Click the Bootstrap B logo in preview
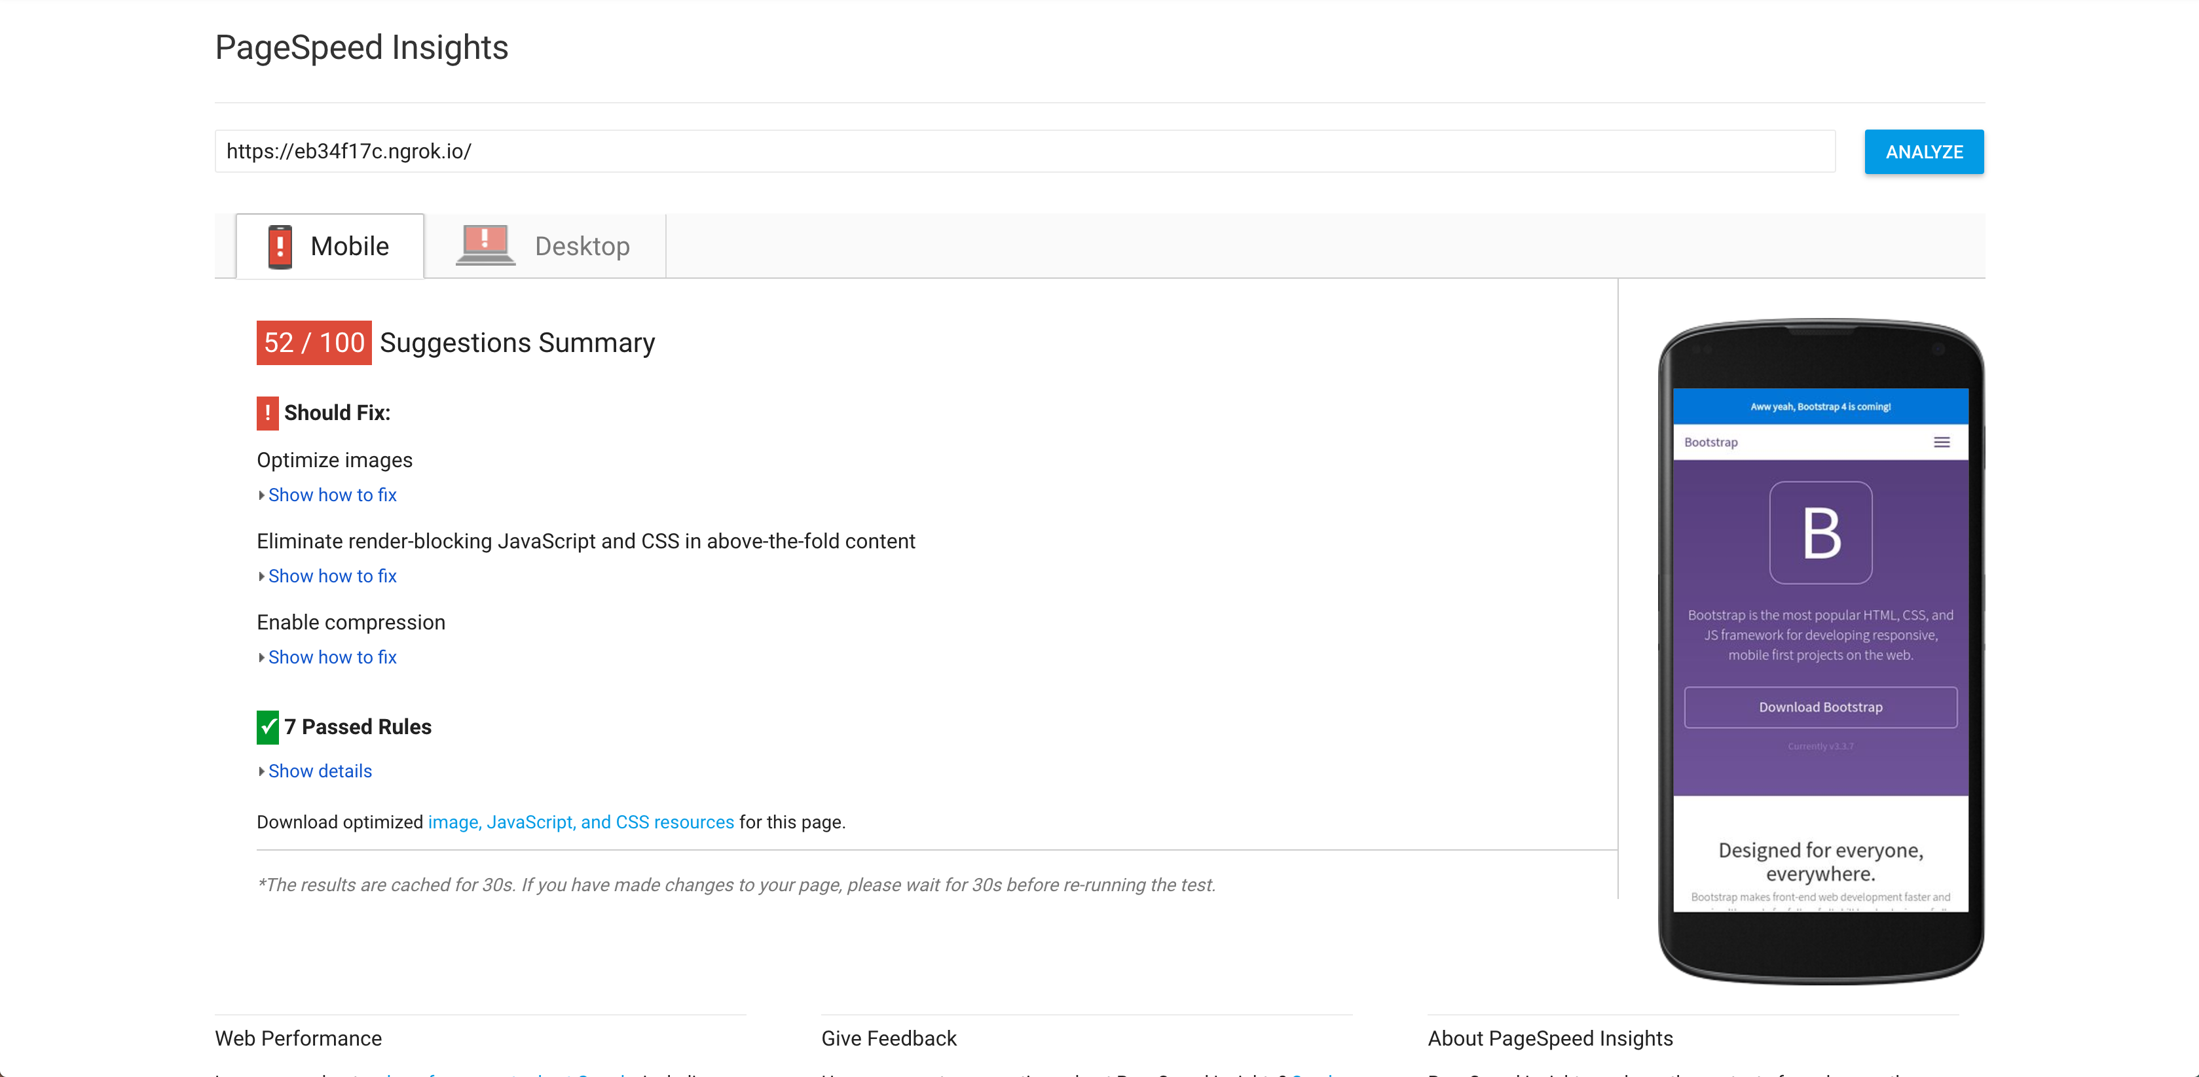Image resolution: width=2199 pixels, height=1077 pixels. [1820, 533]
